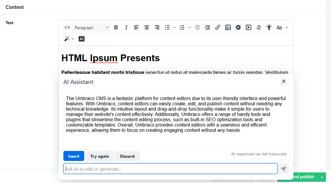Screen dimensions: 331x183
Task: Insert or edit a link
Action: click(218, 27)
